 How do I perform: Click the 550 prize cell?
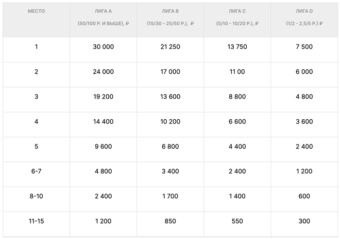237,221
